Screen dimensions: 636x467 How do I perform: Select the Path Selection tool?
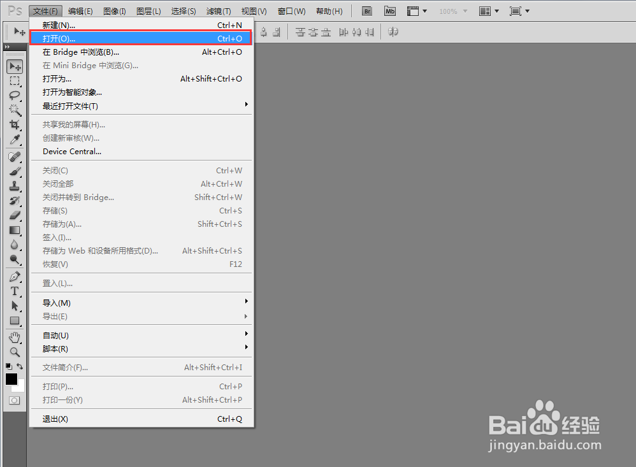[x=15, y=306]
